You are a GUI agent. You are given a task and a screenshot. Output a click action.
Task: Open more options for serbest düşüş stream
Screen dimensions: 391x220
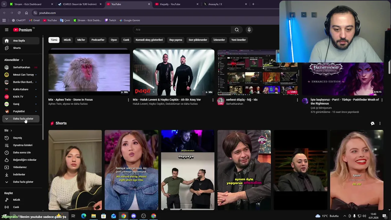pos(297,100)
